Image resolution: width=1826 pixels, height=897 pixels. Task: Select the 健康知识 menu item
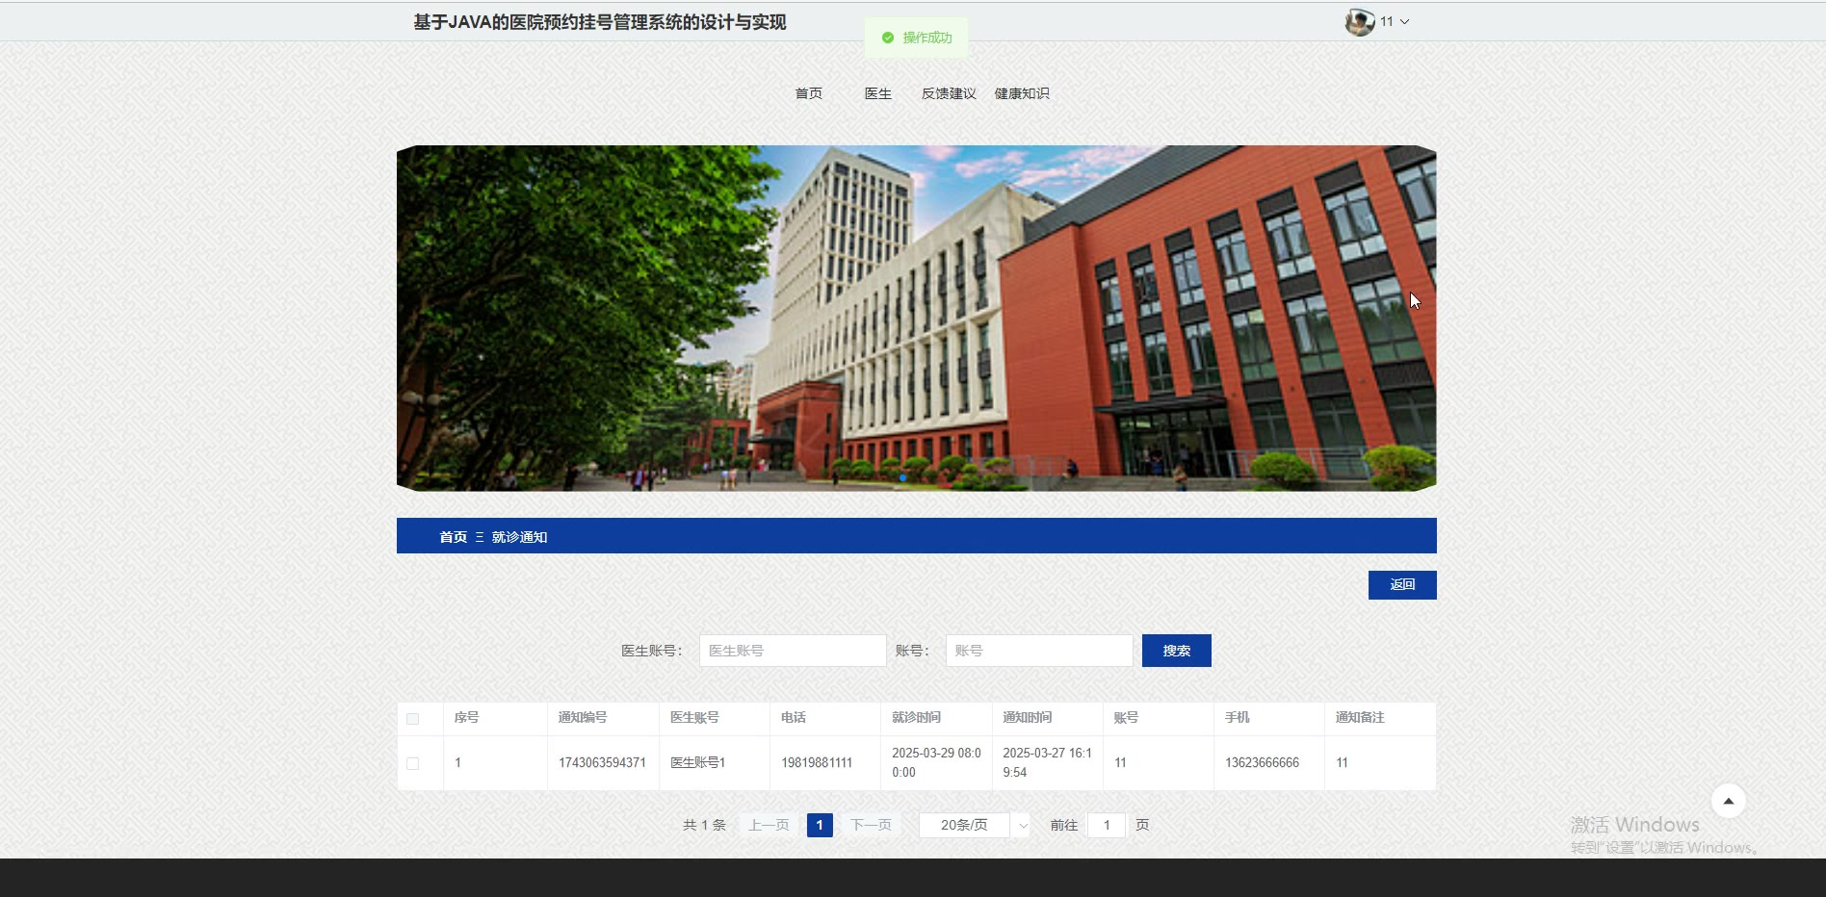1022,93
